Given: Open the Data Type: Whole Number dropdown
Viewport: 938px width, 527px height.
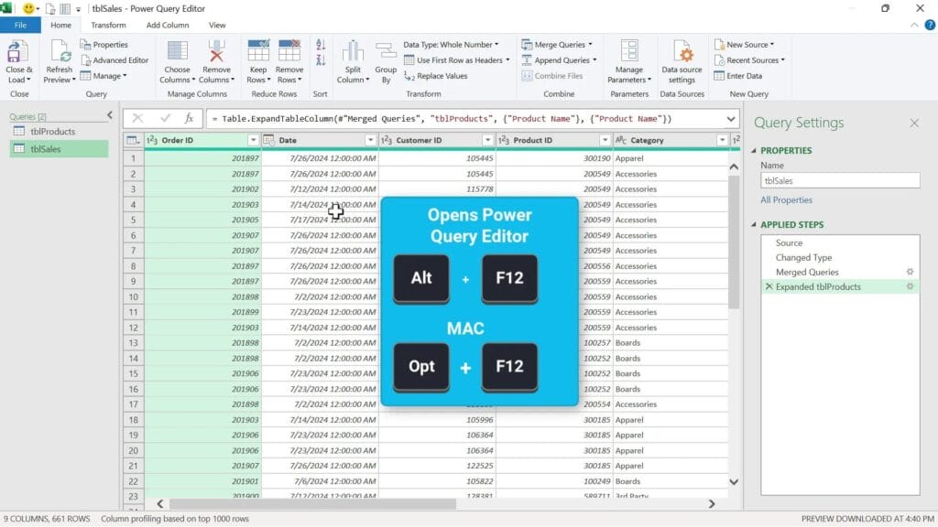Looking at the screenshot, I should point(451,44).
